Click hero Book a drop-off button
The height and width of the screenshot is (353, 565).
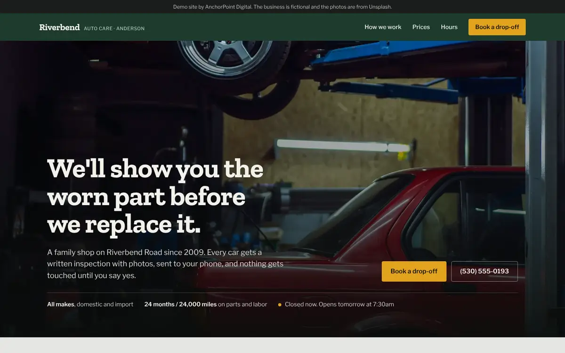coord(414,271)
